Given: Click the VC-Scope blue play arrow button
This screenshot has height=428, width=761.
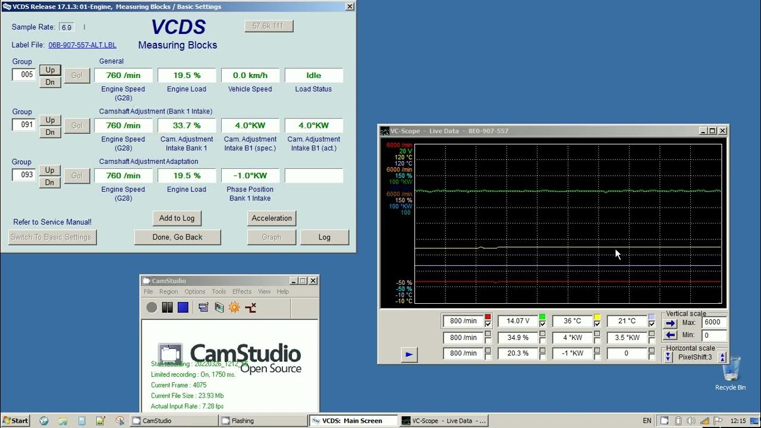Looking at the screenshot, I should coord(408,355).
